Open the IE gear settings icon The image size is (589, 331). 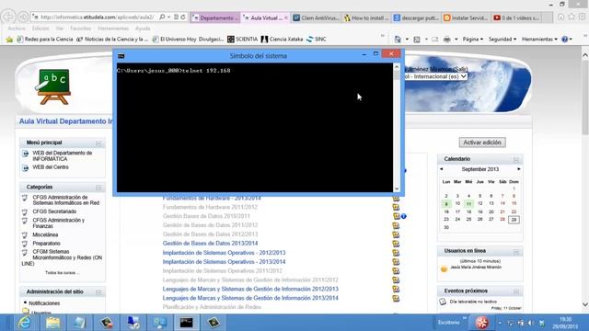pos(582,17)
